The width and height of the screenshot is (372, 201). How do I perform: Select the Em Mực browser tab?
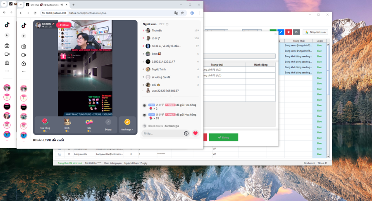[46, 5]
